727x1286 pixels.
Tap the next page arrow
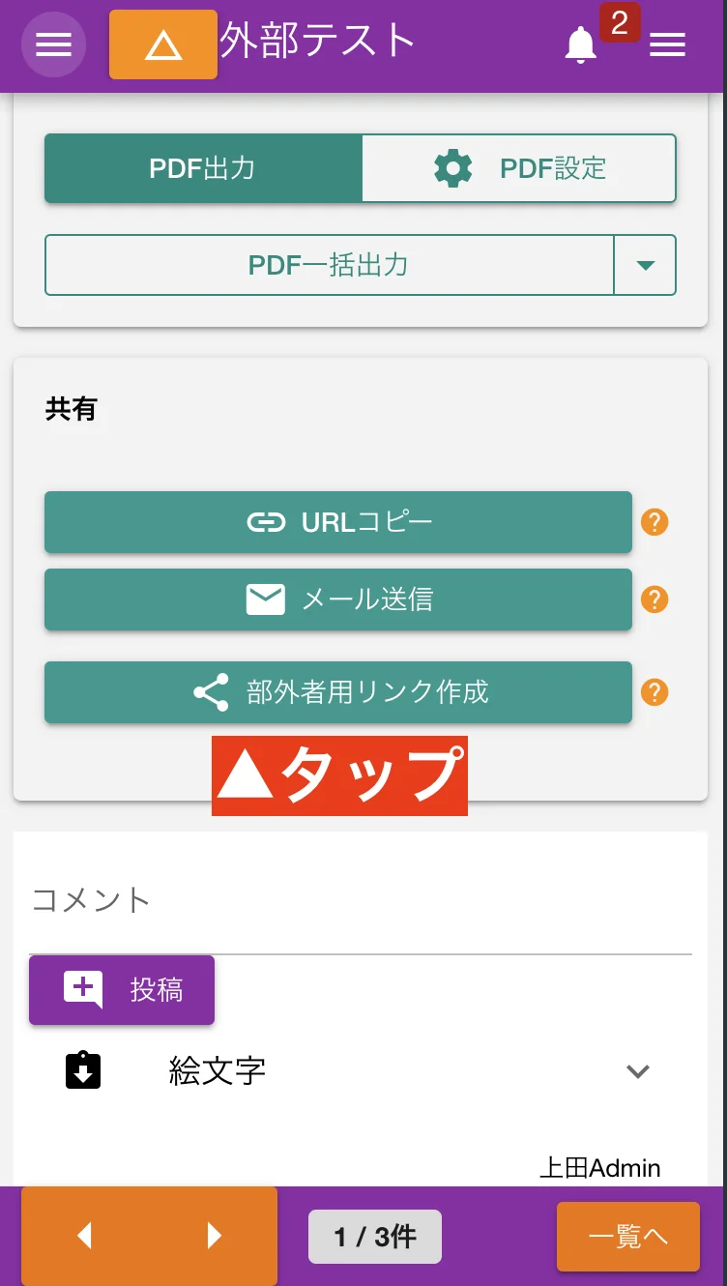(x=214, y=1236)
